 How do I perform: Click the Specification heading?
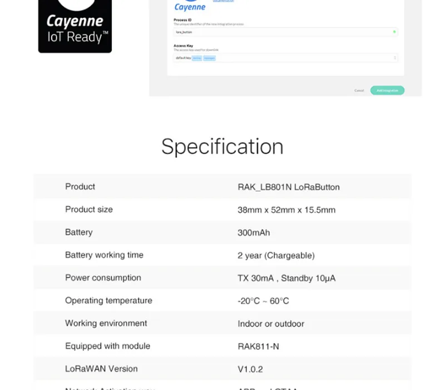click(x=222, y=147)
